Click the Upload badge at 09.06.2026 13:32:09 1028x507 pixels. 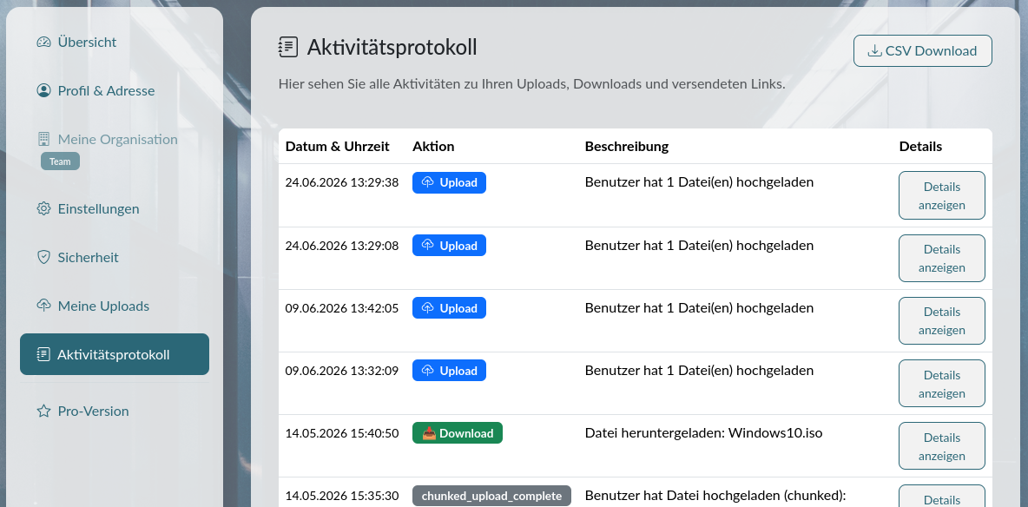[449, 371]
